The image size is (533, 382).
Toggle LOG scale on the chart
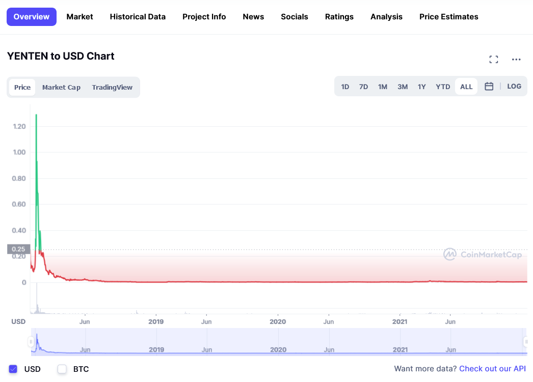(x=514, y=87)
